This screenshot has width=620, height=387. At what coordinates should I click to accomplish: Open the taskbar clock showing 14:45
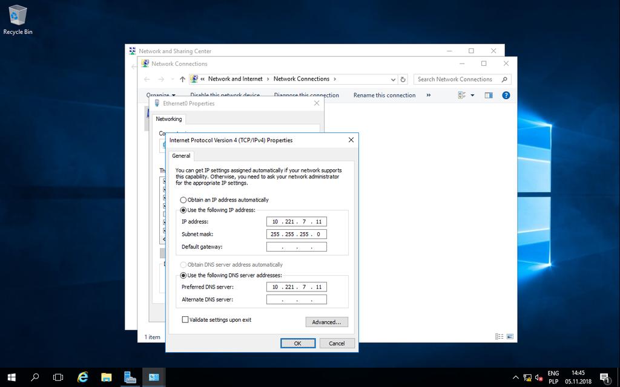(x=578, y=377)
